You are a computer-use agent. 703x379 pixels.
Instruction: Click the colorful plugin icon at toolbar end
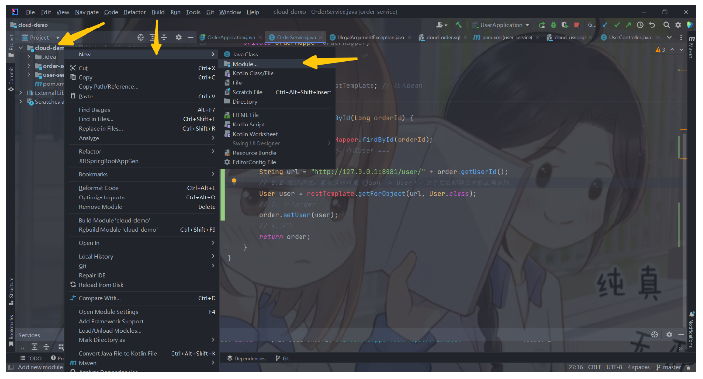pos(690,25)
